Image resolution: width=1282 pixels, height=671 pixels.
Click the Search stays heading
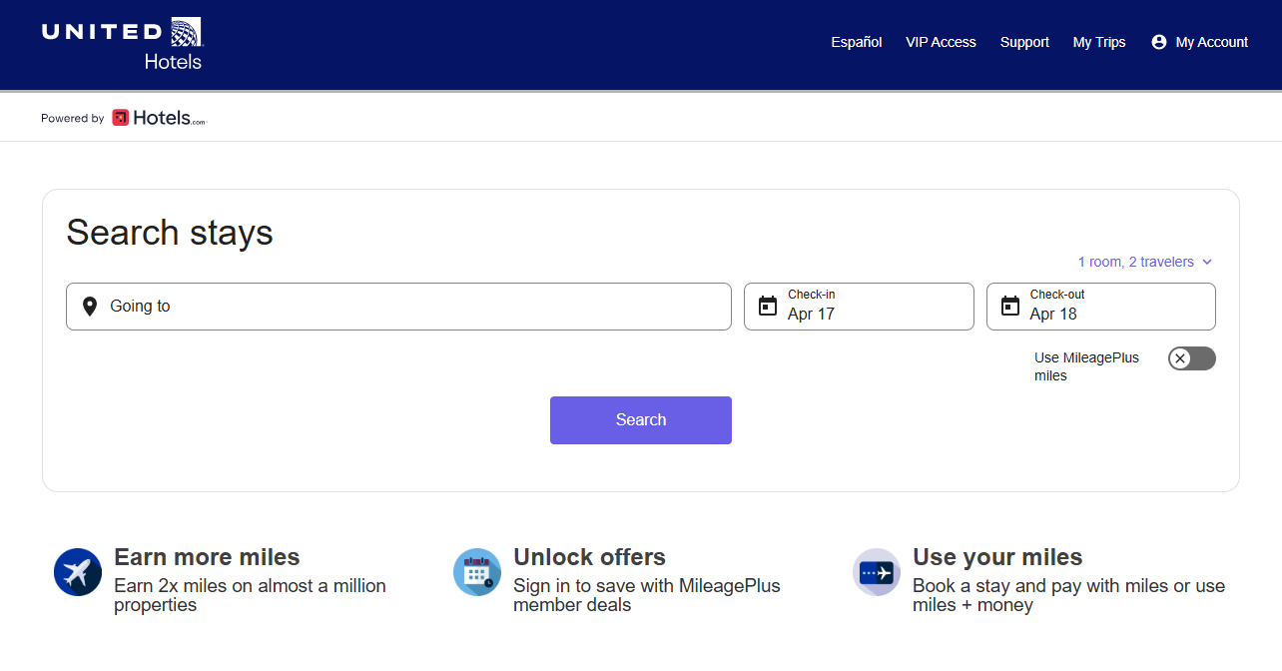[x=170, y=233]
